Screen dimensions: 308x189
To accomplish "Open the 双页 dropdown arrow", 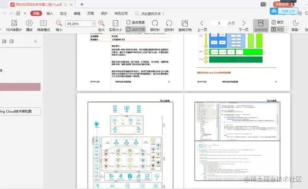I will click(x=285, y=30).
